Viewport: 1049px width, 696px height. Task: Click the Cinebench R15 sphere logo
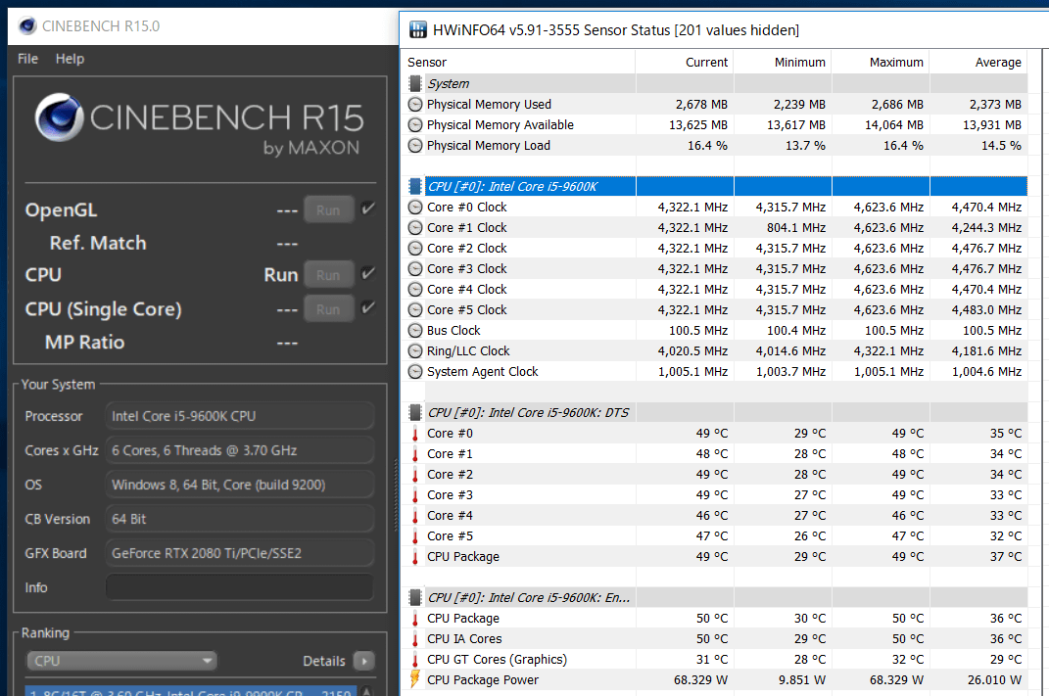[x=59, y=117]
